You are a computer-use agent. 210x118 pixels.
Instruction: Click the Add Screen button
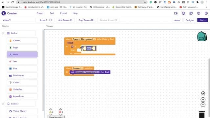coord(65,20)
